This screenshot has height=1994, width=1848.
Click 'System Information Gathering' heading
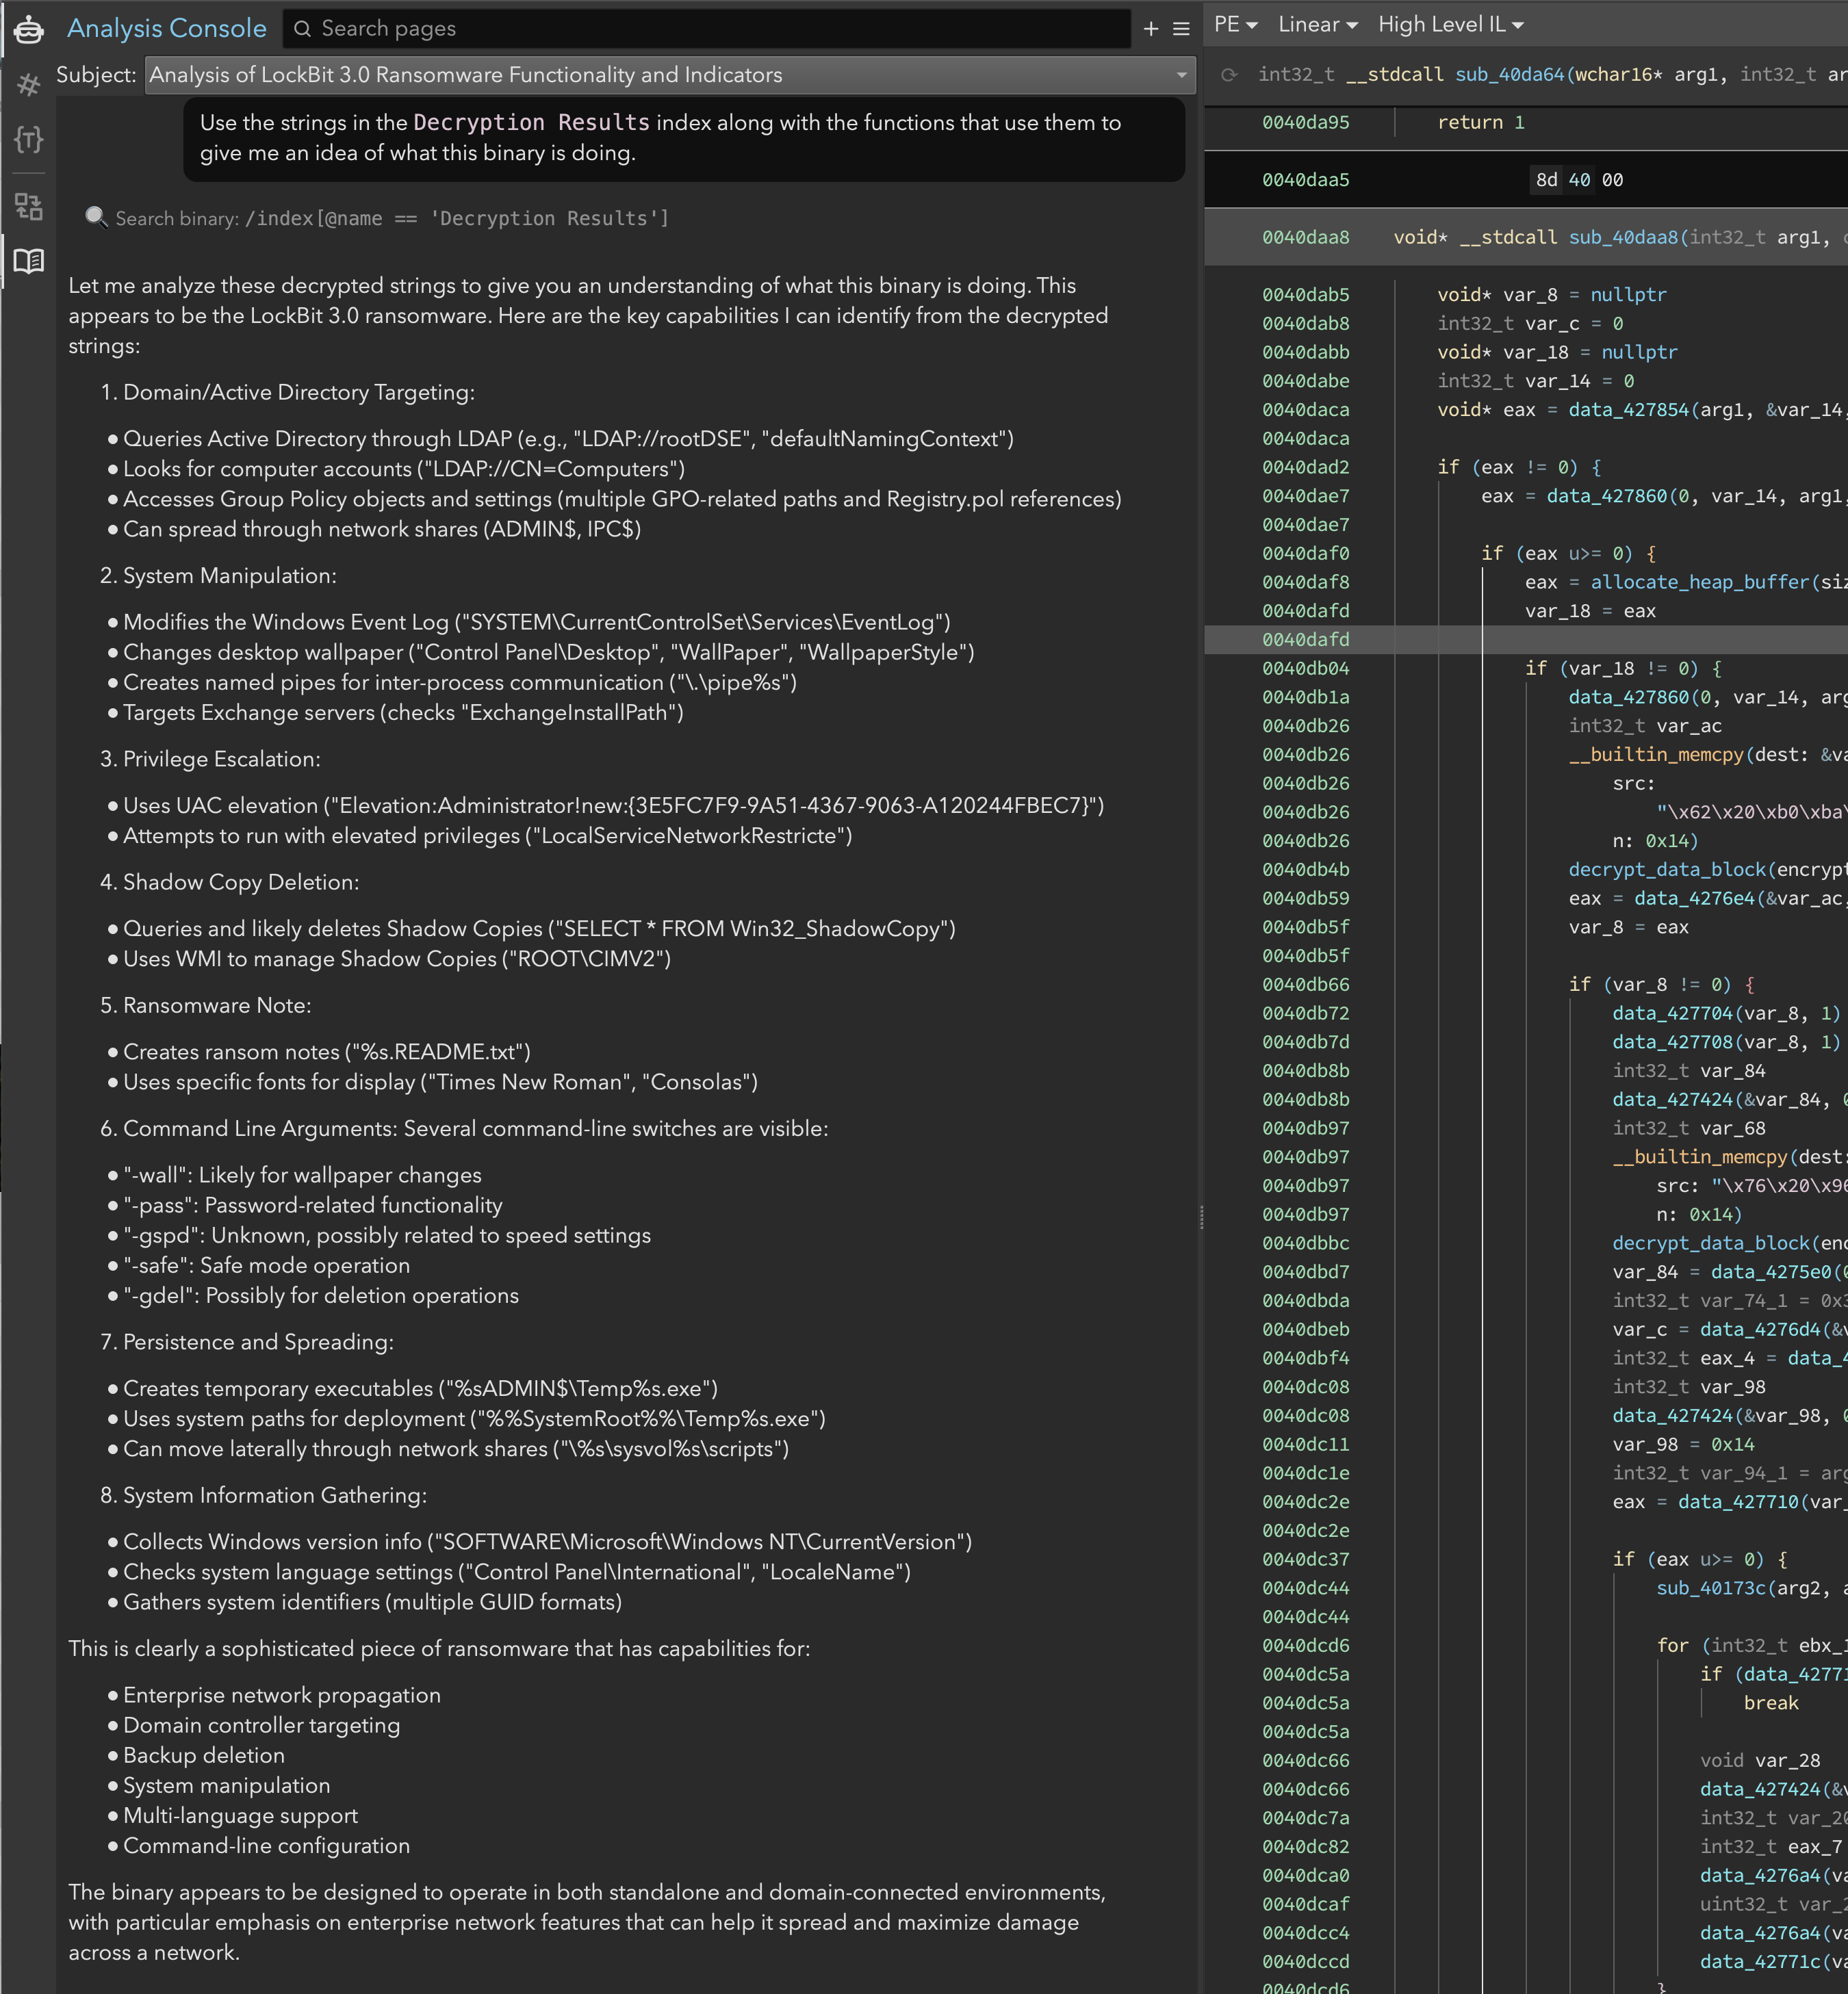(274, 1495)
